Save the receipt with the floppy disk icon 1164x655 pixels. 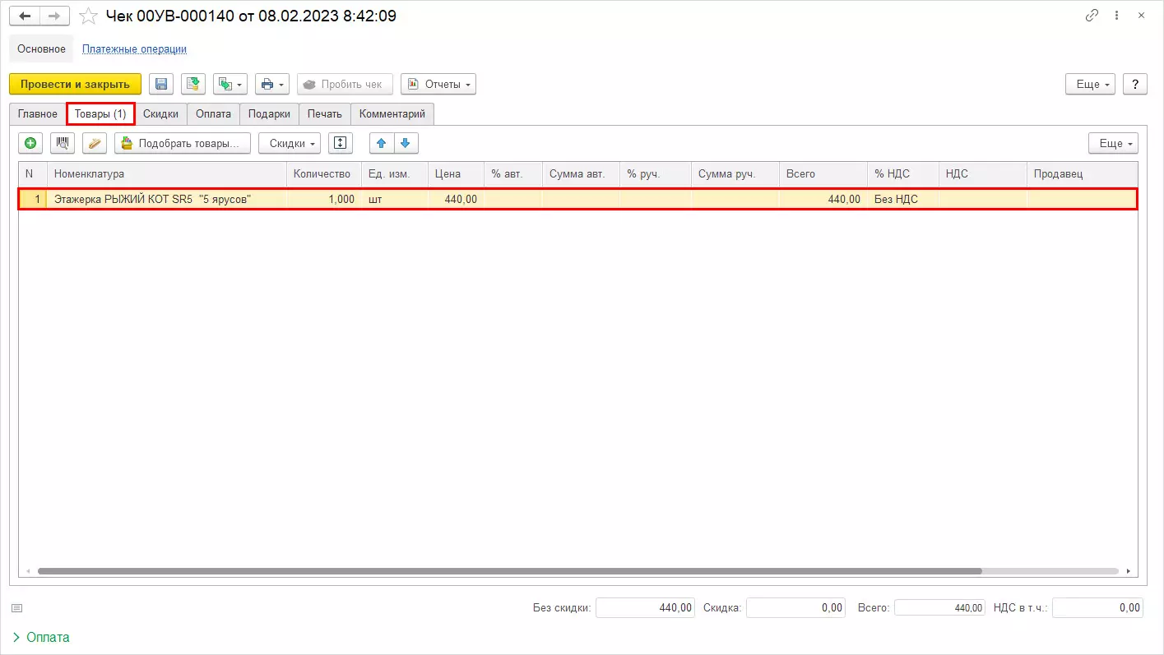click(x=161, y=84)
